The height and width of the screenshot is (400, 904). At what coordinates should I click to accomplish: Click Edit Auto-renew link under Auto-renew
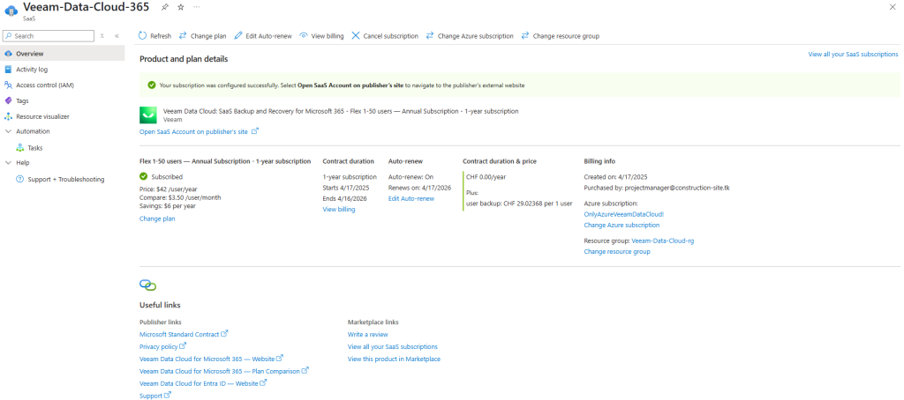411,198
